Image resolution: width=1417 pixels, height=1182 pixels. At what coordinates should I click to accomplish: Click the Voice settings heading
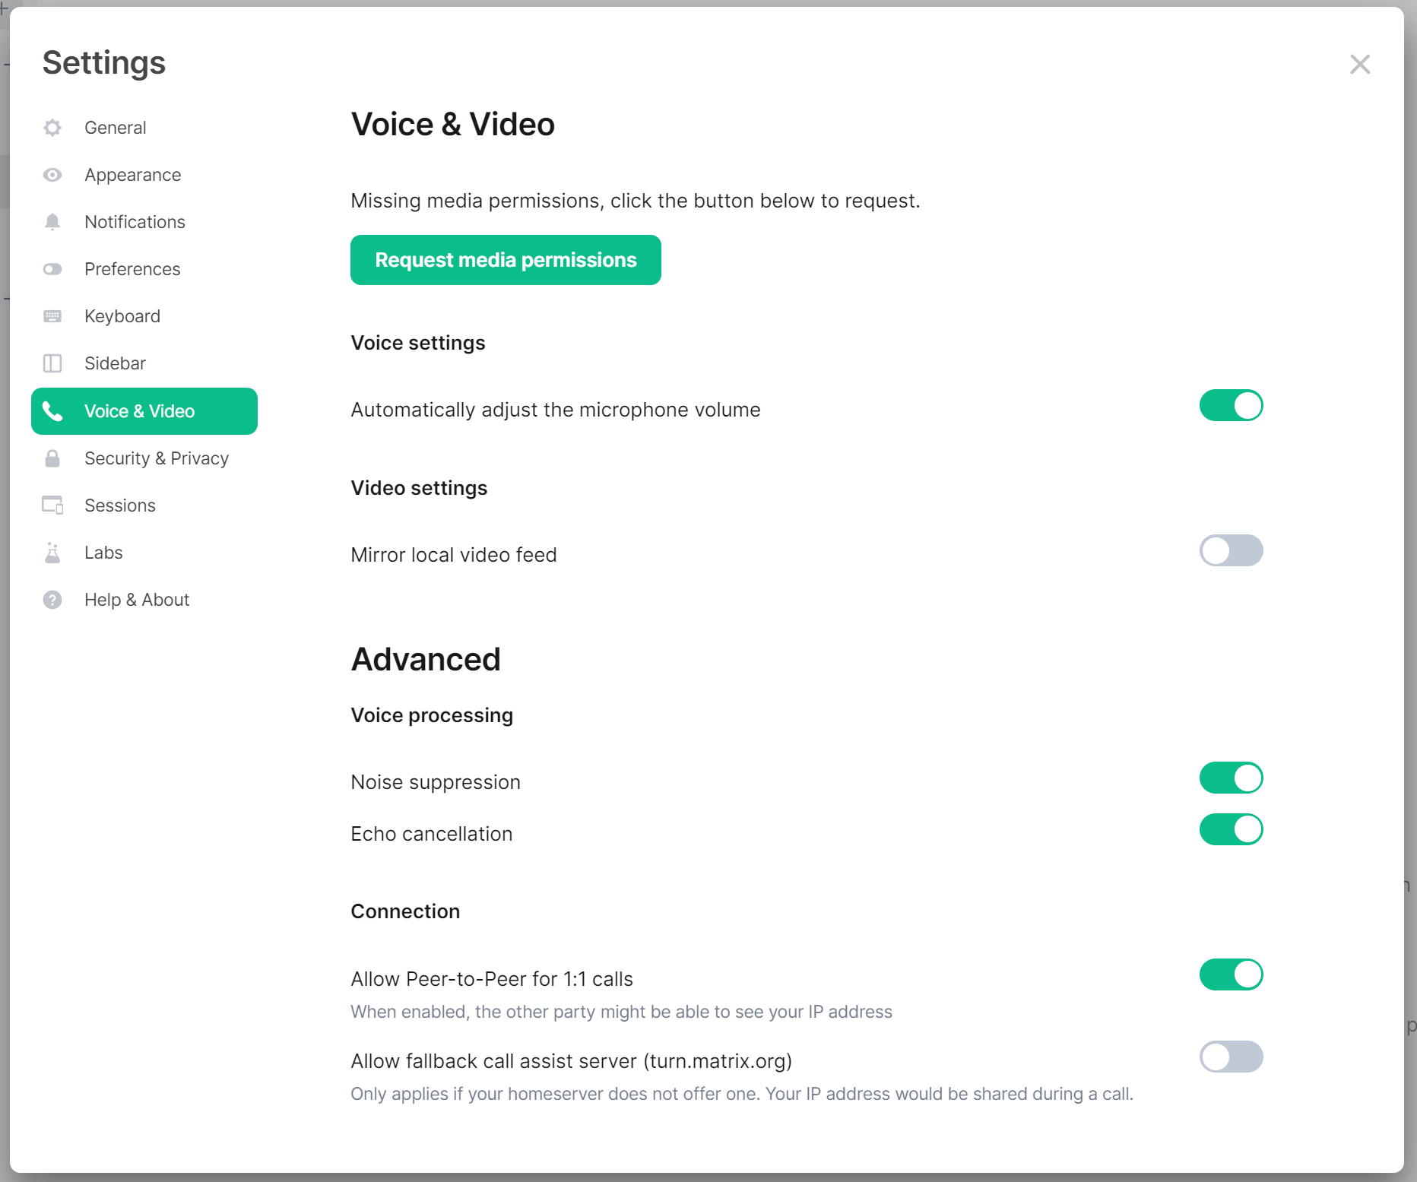[418, 343]
